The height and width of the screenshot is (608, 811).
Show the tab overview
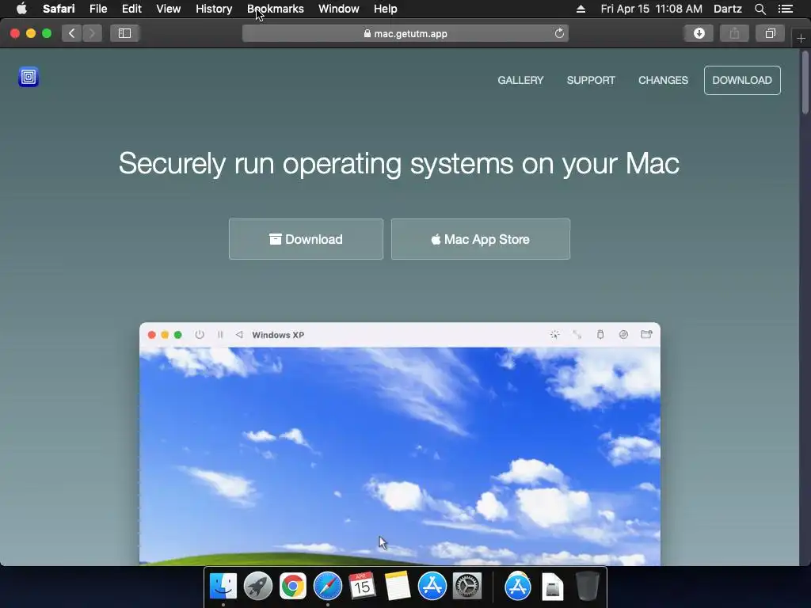coord(770,33)
